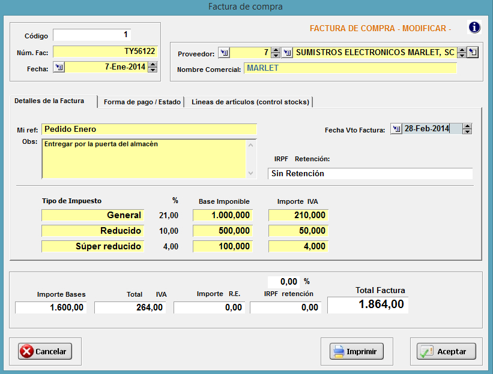Confirm with the Aceptar button
This screenshot has height=374, width=493.
446,352
